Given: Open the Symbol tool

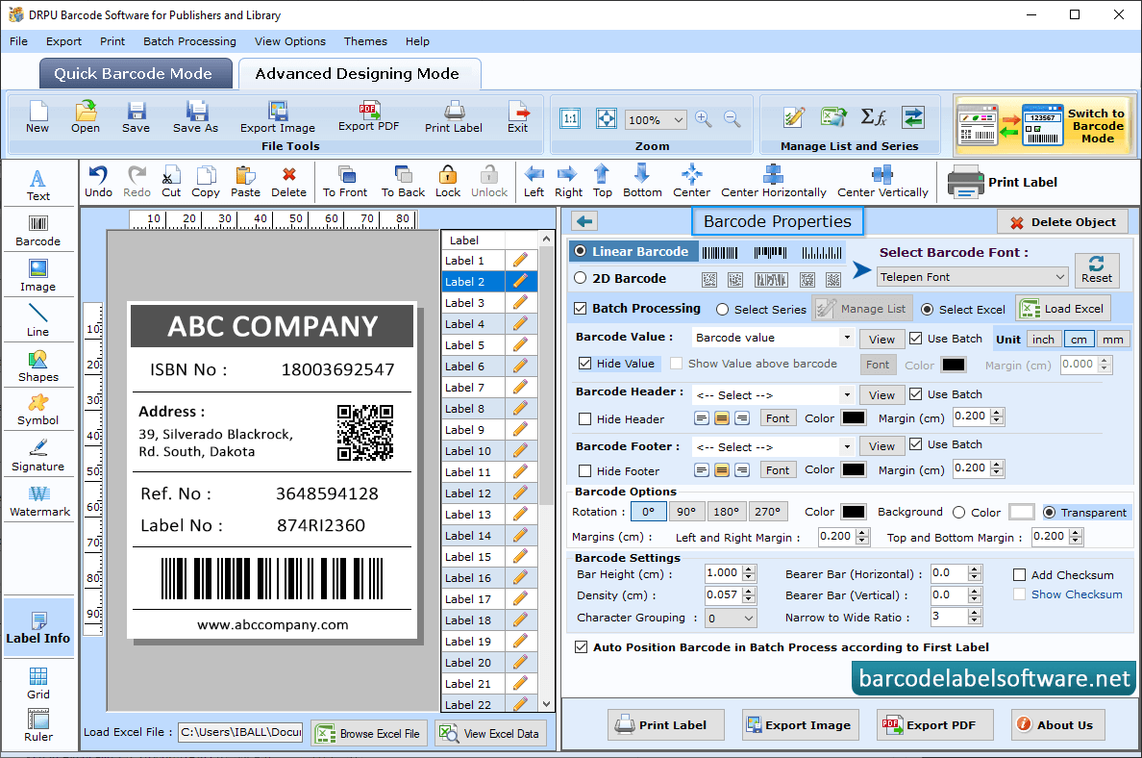Looking at the screenshot, I should (x=37, y=411).
